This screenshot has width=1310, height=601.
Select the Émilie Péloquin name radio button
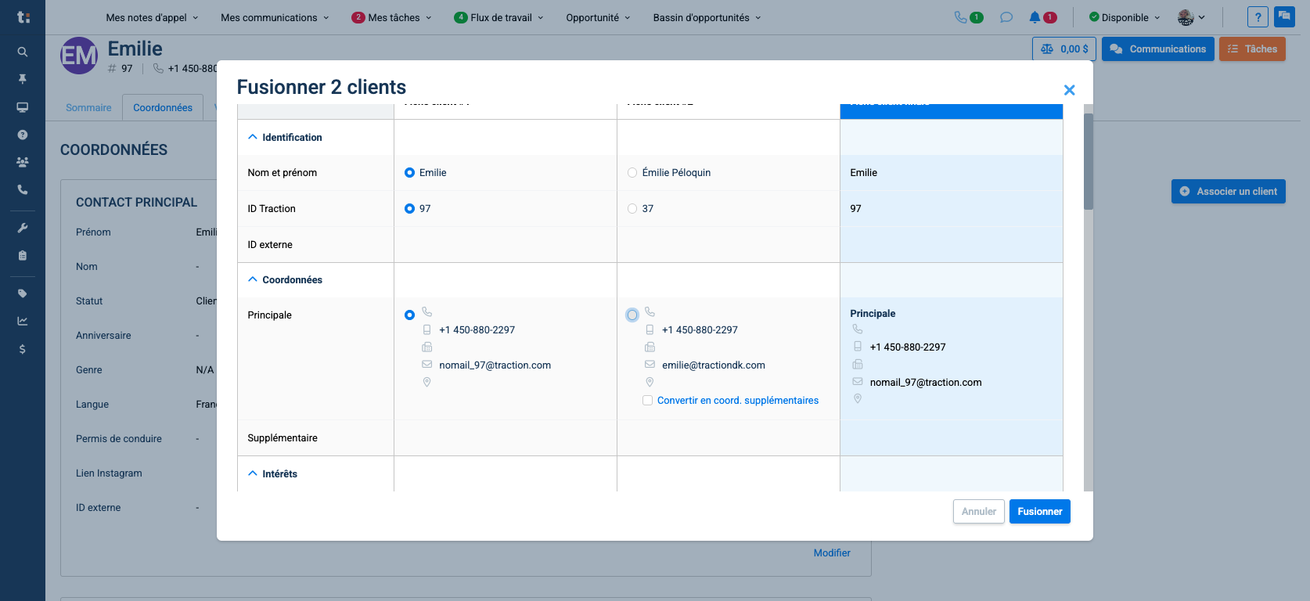tap(632, 173)
